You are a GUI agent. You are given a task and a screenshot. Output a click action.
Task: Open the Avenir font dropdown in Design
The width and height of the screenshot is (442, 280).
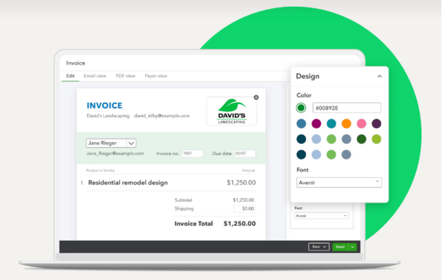coord(339,182)
